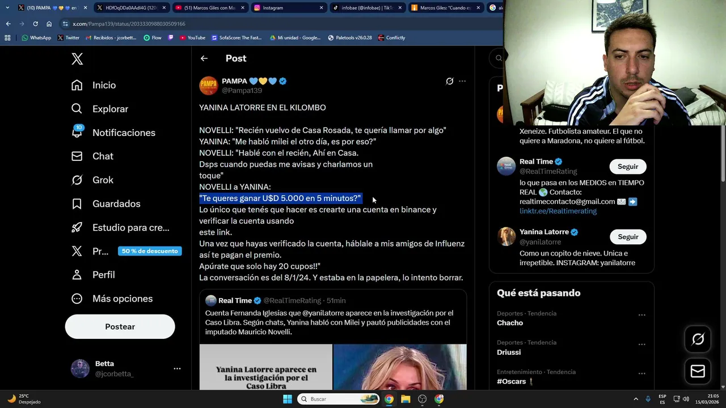The width and height of the screenshot is (726, 408).
Task: Open Windows Start button
Action: pos(288,399)
